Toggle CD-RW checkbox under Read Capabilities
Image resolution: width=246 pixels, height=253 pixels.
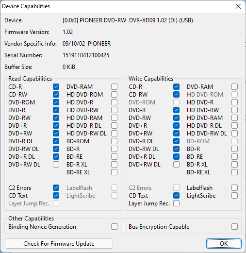point(56,95)
